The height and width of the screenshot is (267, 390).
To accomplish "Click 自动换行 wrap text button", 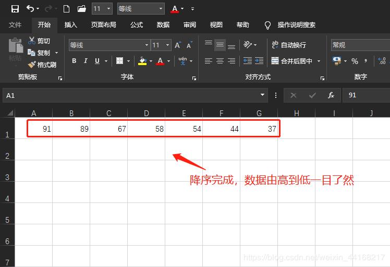I will 289,45.
